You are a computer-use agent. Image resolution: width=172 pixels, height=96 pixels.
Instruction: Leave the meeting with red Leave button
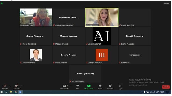point(166,87)
